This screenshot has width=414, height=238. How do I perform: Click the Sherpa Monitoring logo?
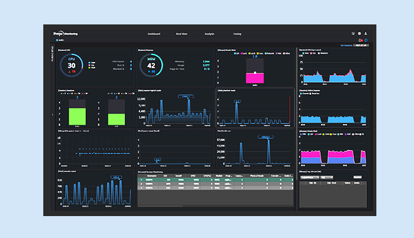pyautogui.click(x=65, y=33)
